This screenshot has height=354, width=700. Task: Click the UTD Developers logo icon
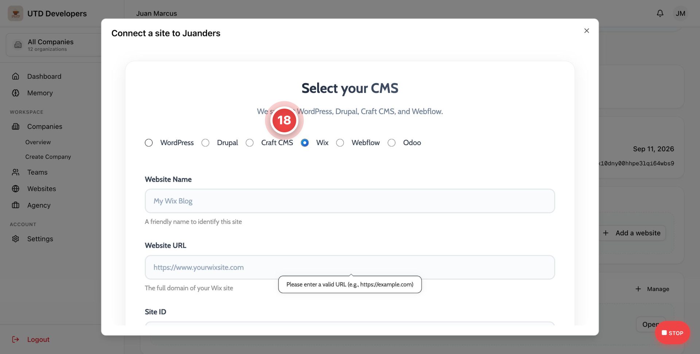point(15,13)
